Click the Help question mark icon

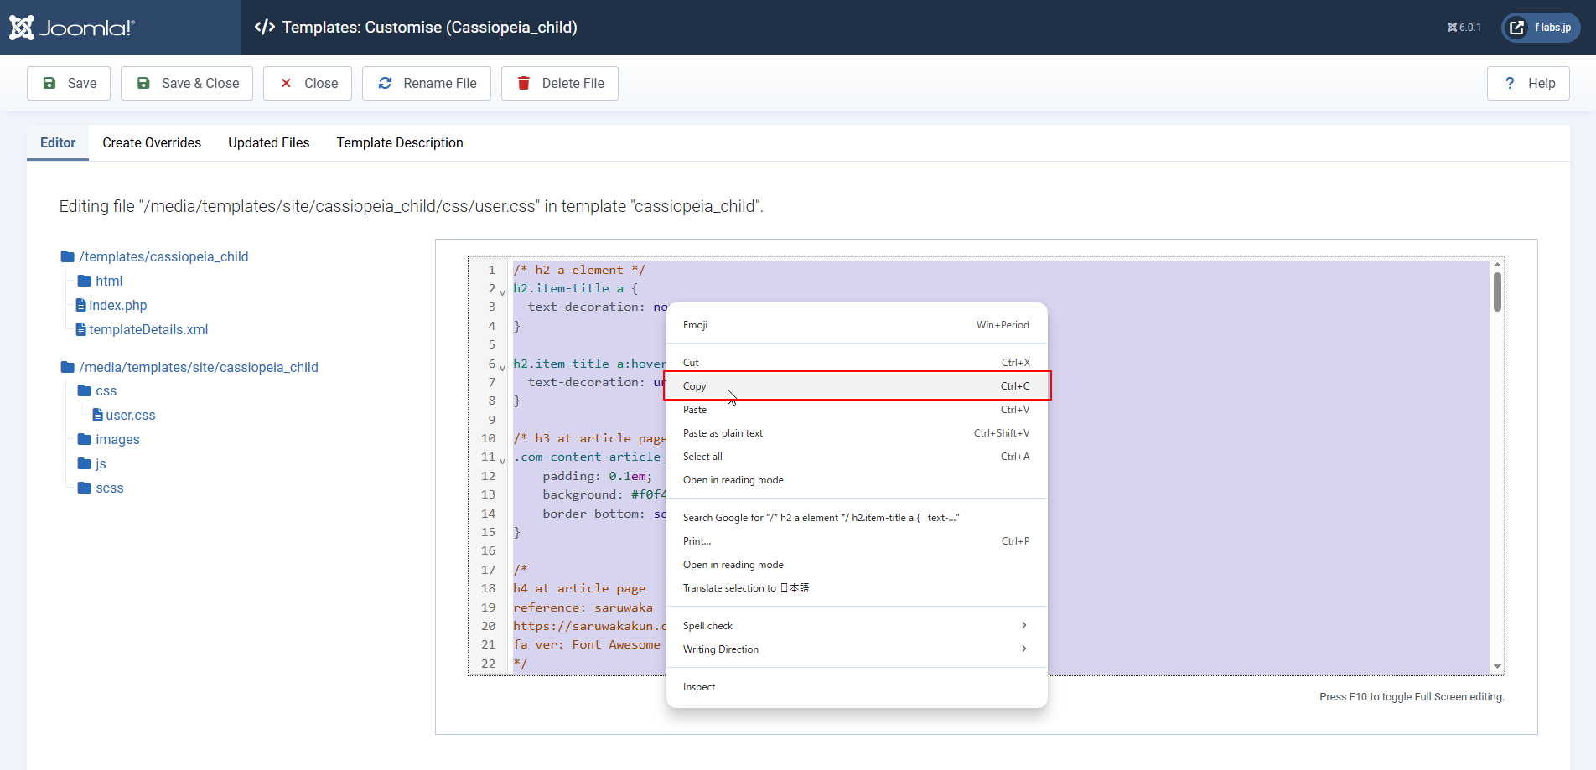click(1510, 83)
